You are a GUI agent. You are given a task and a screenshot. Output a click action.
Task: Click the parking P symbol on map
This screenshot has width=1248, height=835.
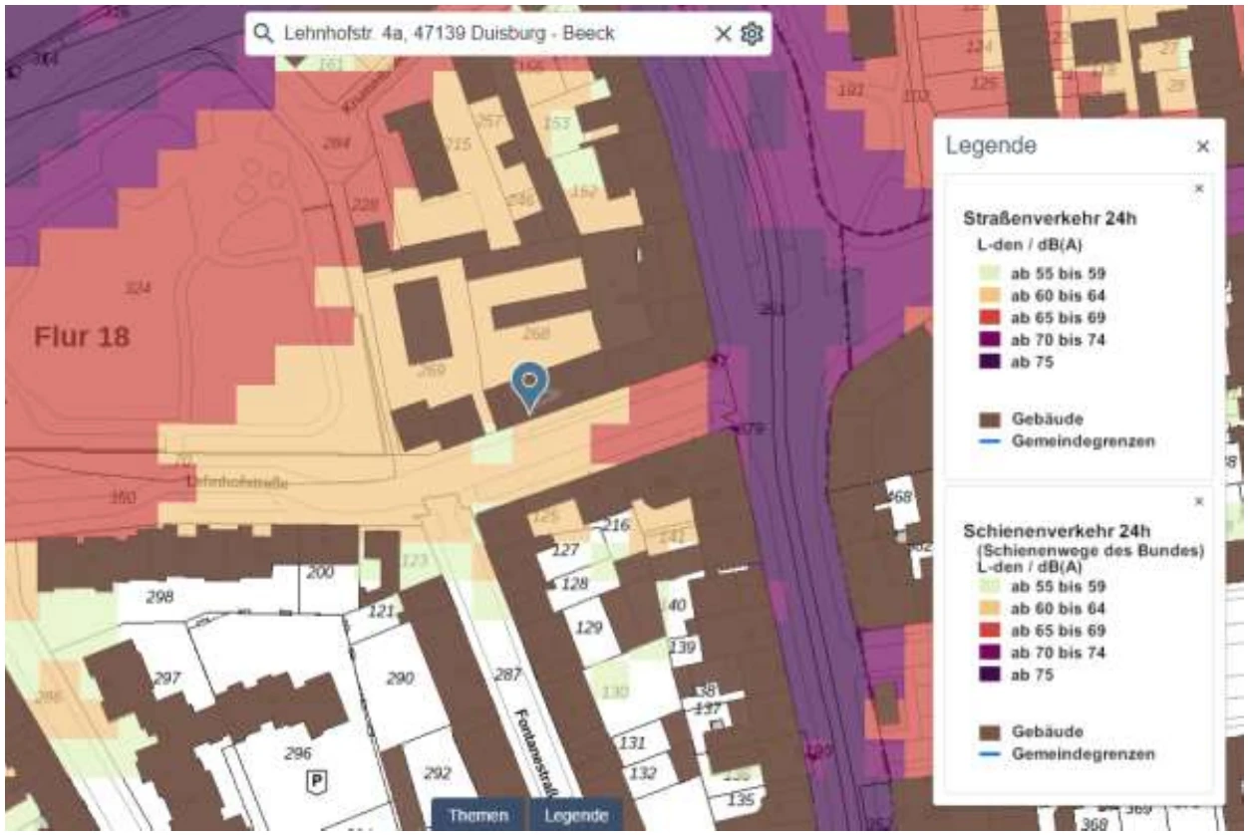click(318, 780)
